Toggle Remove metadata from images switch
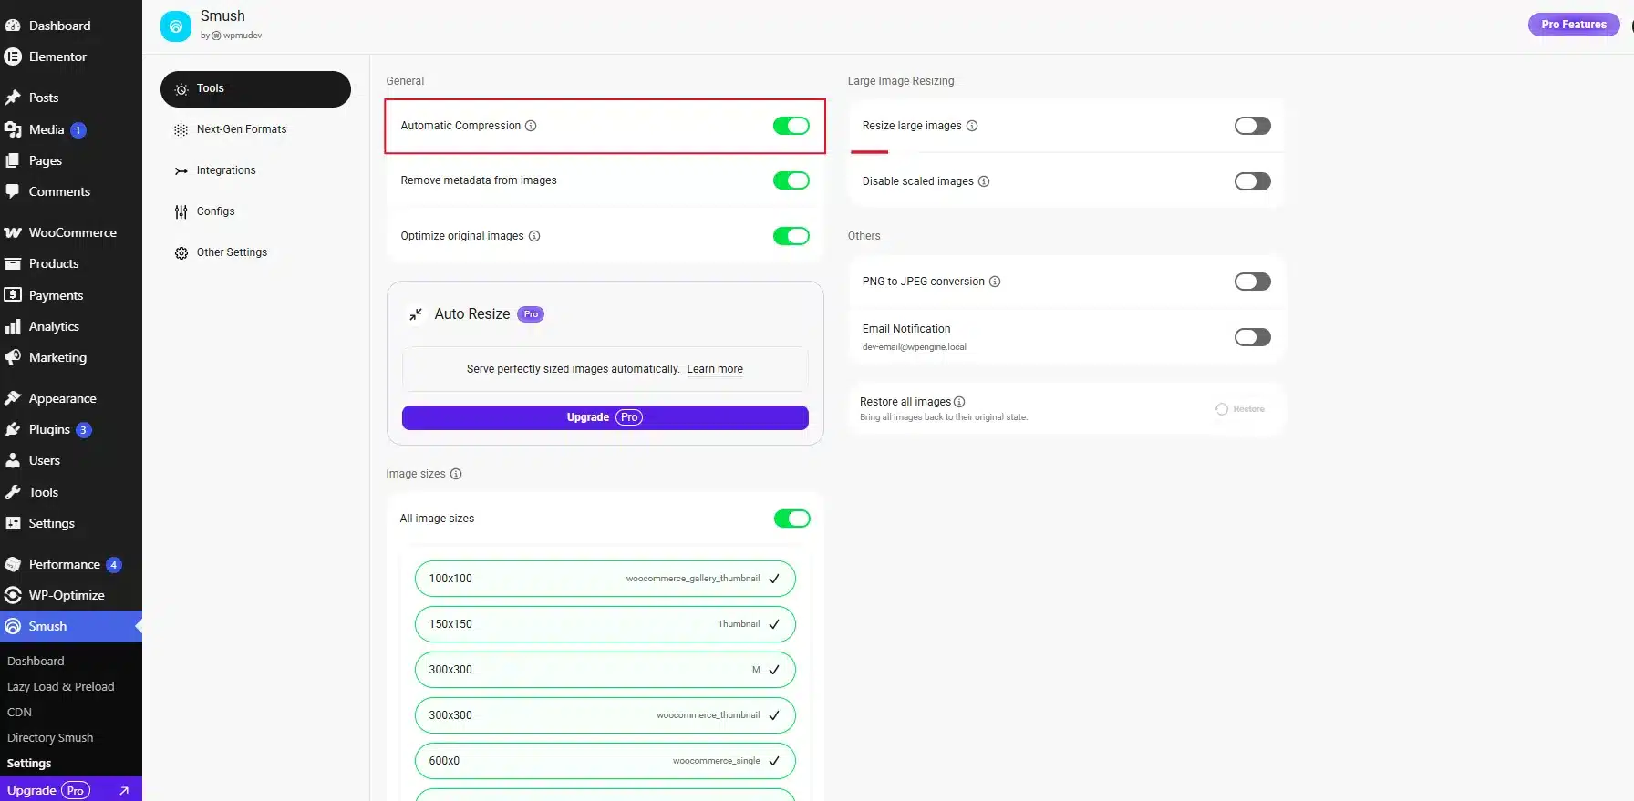The width and height of the screenshot is (1634, 801). point(791,180)
